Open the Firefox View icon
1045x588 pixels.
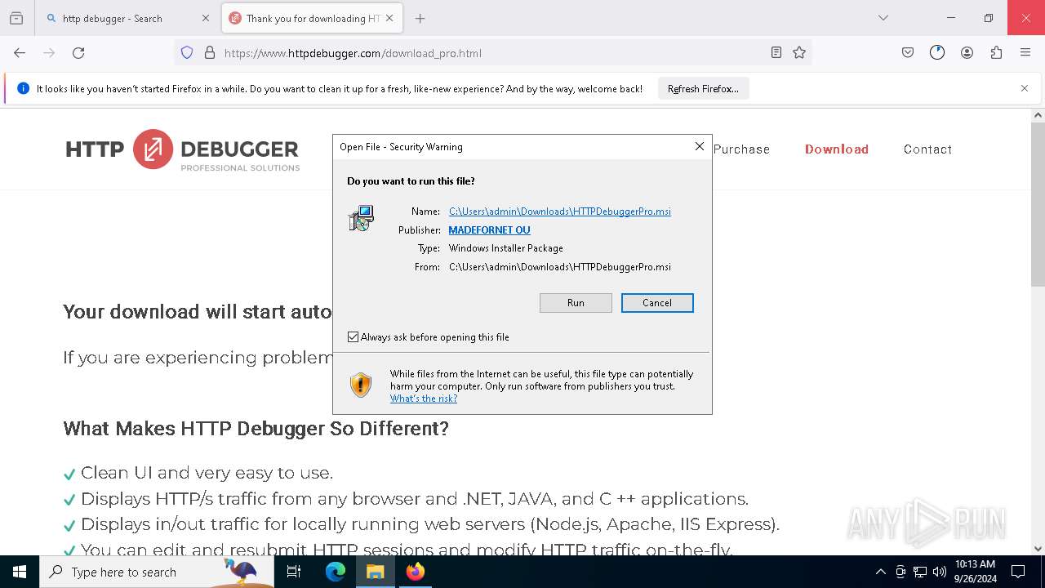[16, 18]
